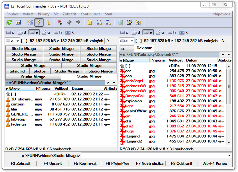Click left panel parent folder [..] entry
Image resolution: width=238 pixels, height=172 pixels.
[x=61, y=94]
